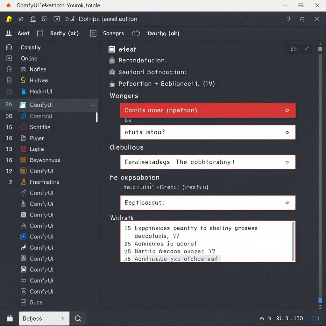Click the Detiess button at bottom
326x326 pixels.
click(x=44, y=318)
